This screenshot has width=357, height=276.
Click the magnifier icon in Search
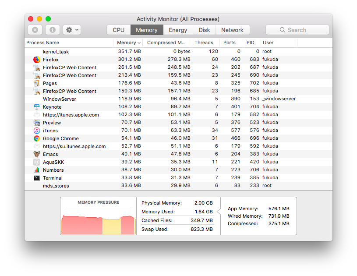283,30
